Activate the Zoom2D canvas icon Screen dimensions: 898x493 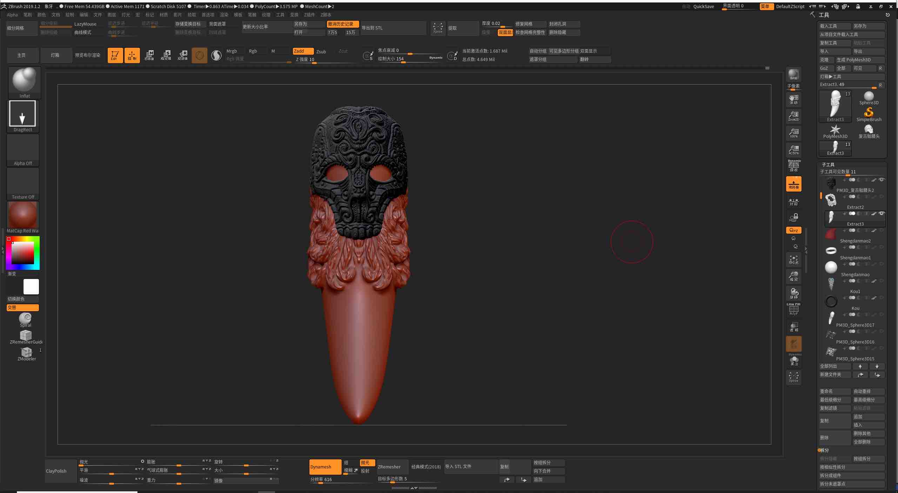(793, 116)
